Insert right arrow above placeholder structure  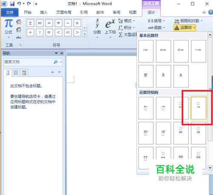163,108
